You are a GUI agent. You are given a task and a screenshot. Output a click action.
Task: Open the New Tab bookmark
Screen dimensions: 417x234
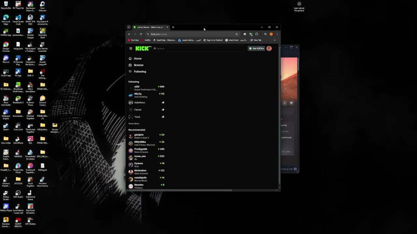click(256, 40)
